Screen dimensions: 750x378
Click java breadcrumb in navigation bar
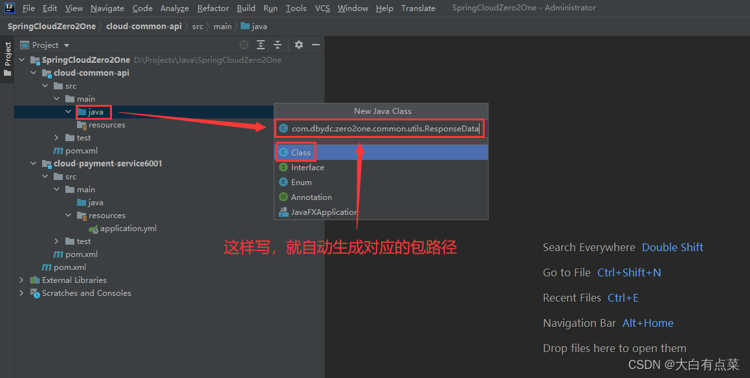coord(254,27)
